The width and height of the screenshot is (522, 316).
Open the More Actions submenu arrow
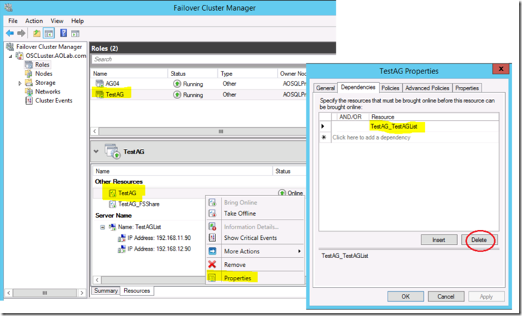(x=299, y=251)
